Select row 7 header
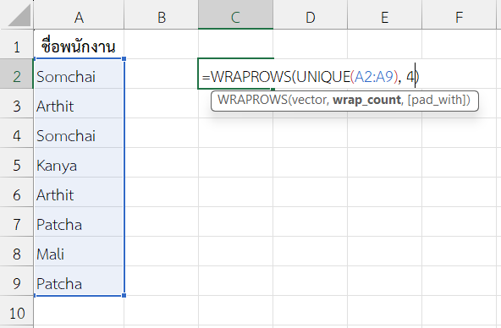The width and height of the screenshot is (501, 328). coord(17,221)
